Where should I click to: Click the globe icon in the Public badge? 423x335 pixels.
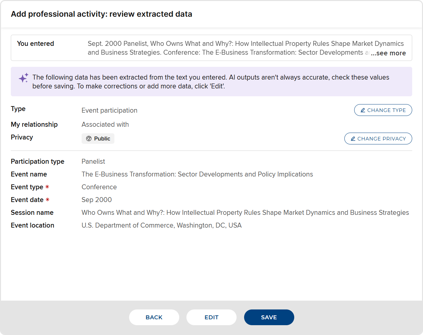click(x=89, y=139)
